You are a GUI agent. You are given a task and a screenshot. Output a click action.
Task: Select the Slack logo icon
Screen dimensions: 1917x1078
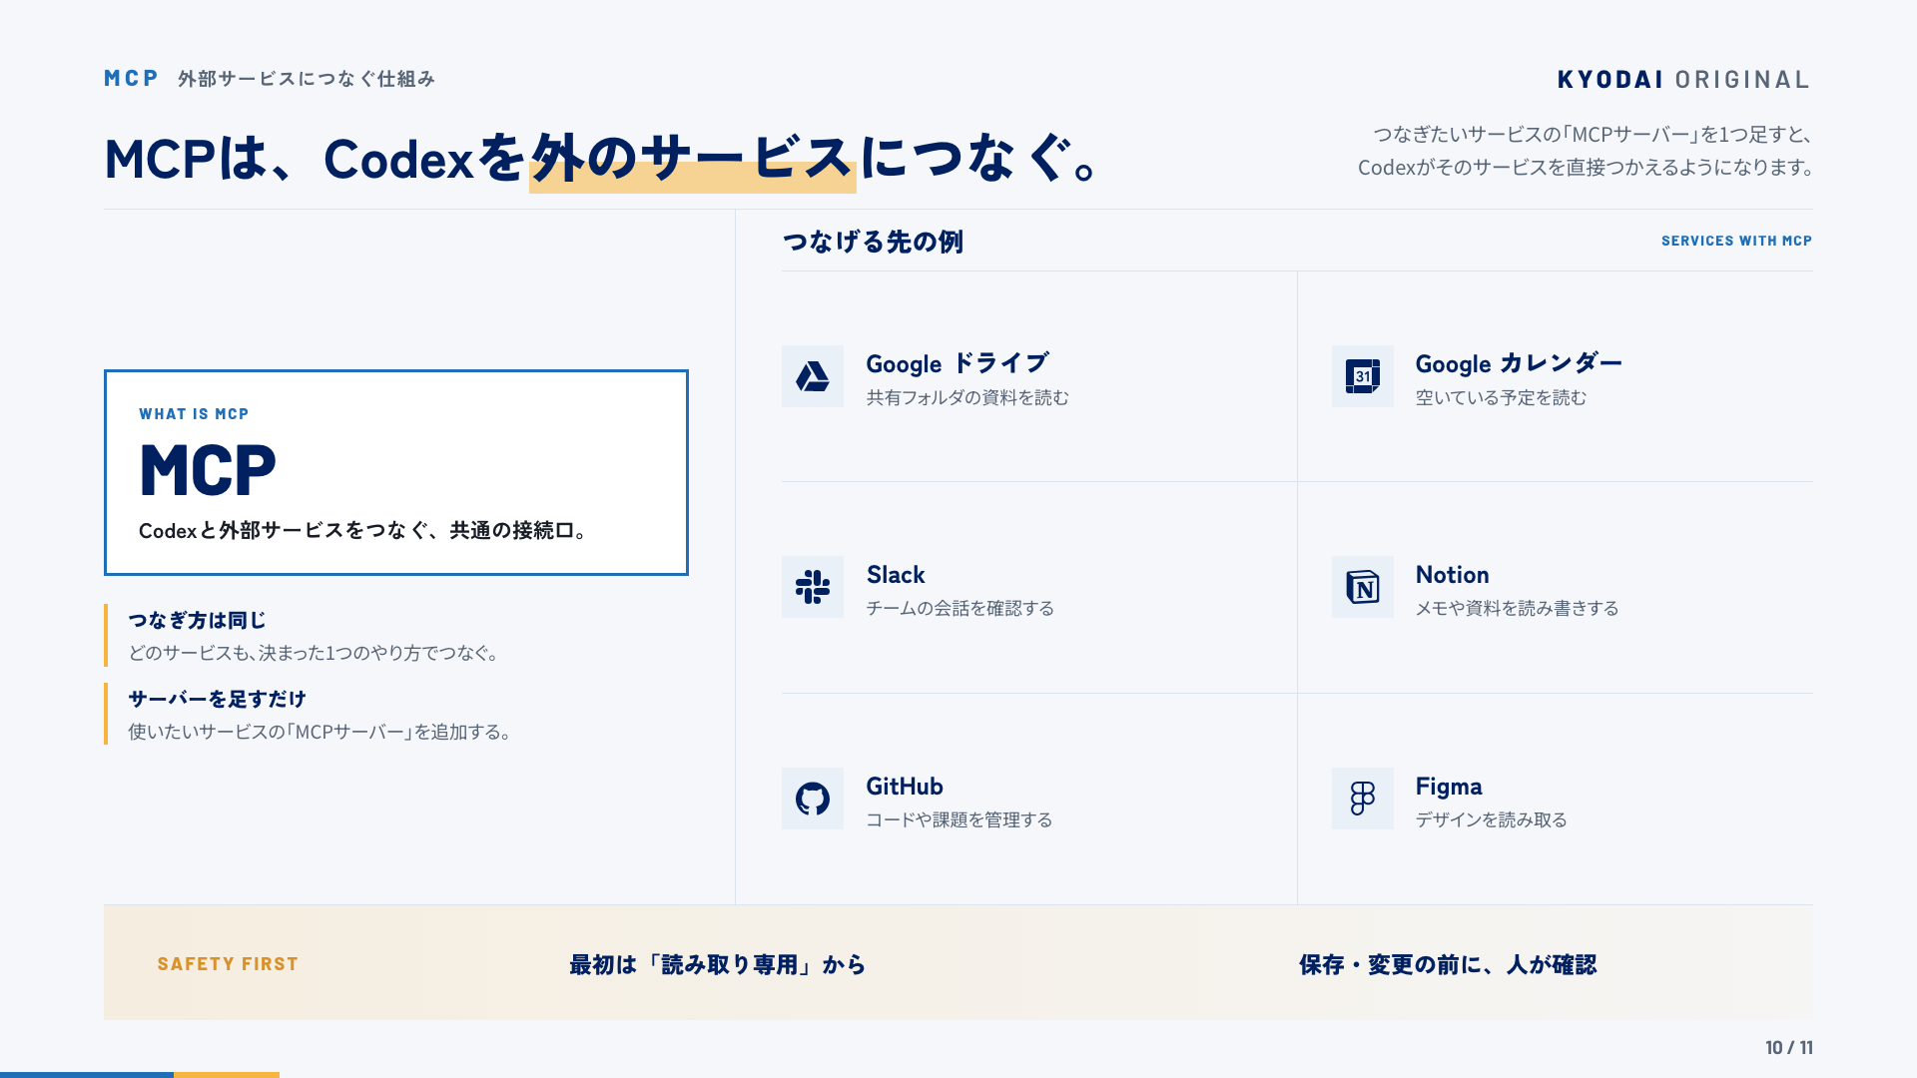coord(813,587)
